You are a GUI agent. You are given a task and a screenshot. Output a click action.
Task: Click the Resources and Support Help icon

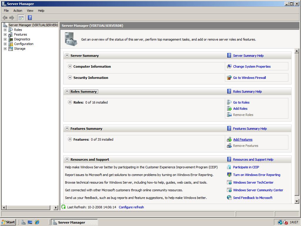(x=229, y=159)
